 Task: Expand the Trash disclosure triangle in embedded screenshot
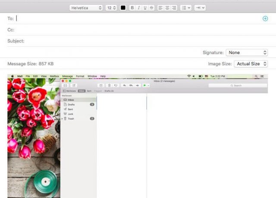62,119
